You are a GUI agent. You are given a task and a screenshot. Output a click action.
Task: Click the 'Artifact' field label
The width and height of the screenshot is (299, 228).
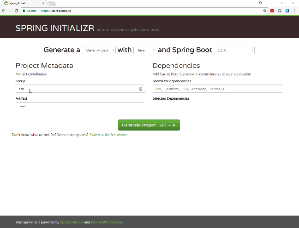21,98
